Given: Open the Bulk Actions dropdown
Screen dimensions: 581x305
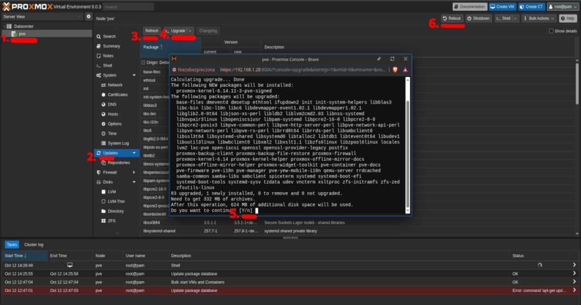Looking at the screenshot, I should click(539, 19).
